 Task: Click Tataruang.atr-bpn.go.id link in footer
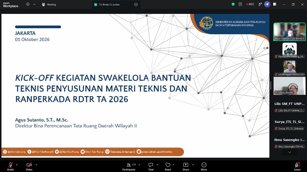pos(122,152)
